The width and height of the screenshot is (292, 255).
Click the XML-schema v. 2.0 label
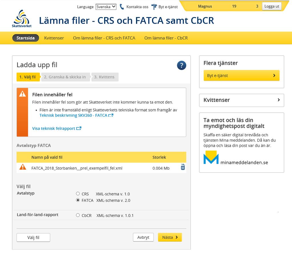click(x=113, y=200)
